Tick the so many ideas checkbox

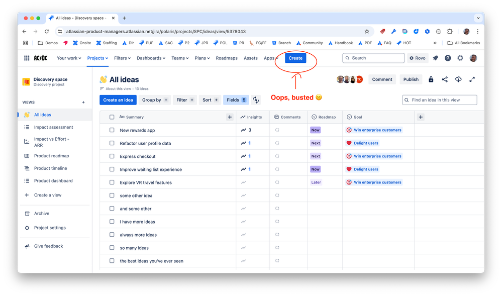[112, 248]
